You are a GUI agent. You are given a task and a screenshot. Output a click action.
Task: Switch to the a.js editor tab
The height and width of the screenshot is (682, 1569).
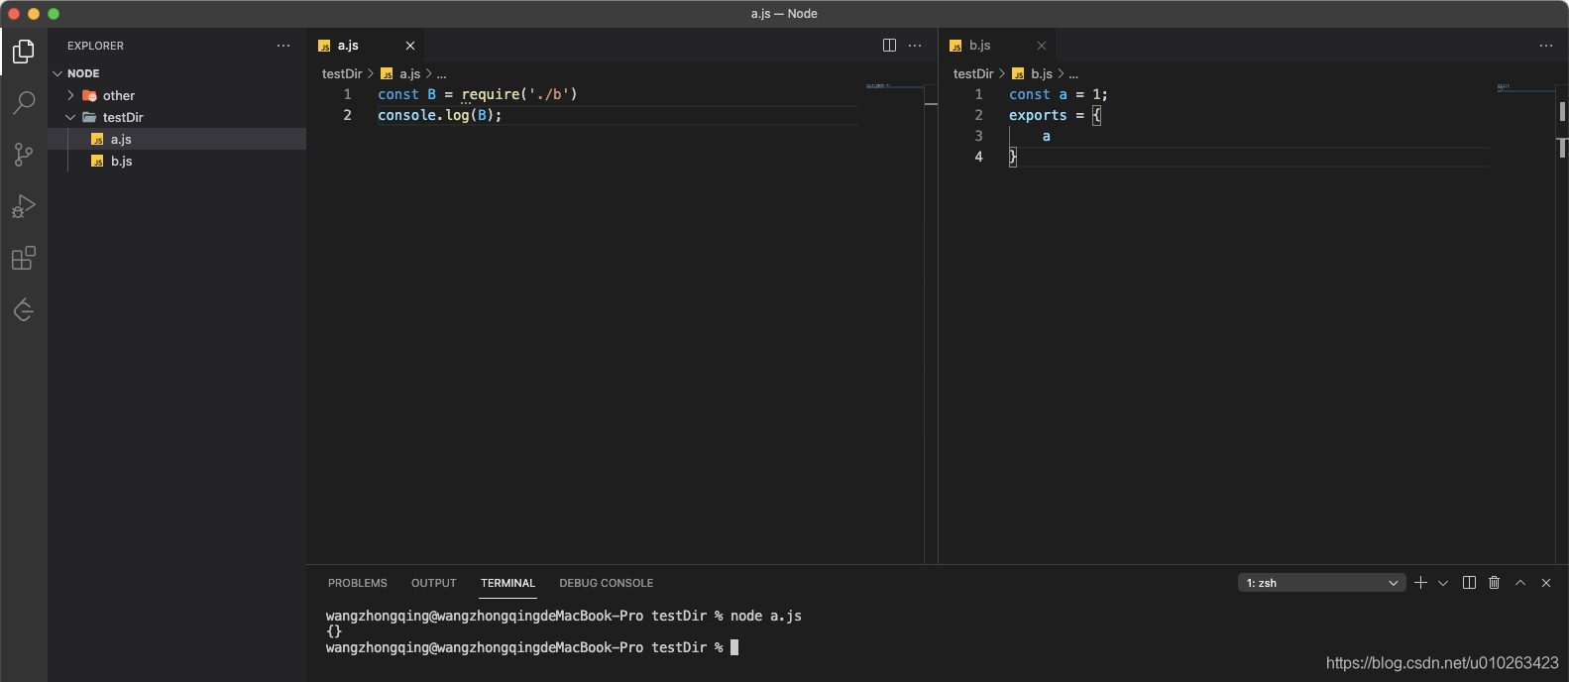(x=366, y=46)
